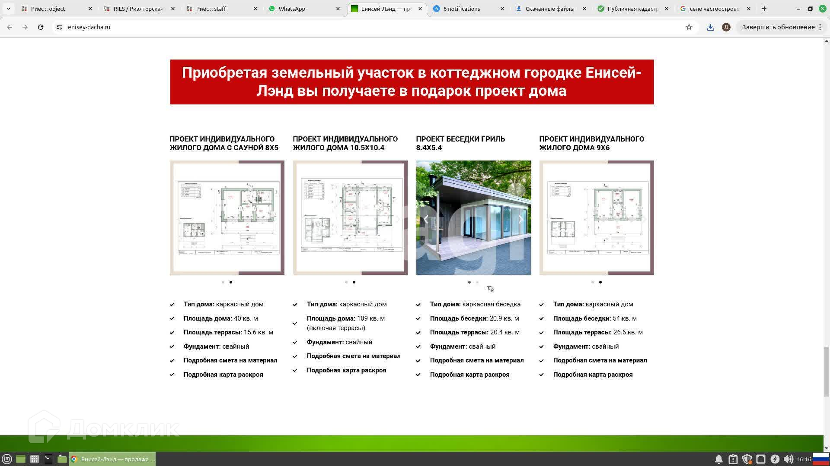Show next image in grill gazebo carousel
Screen dimensions: 830x466
click(x=520, y=220)
